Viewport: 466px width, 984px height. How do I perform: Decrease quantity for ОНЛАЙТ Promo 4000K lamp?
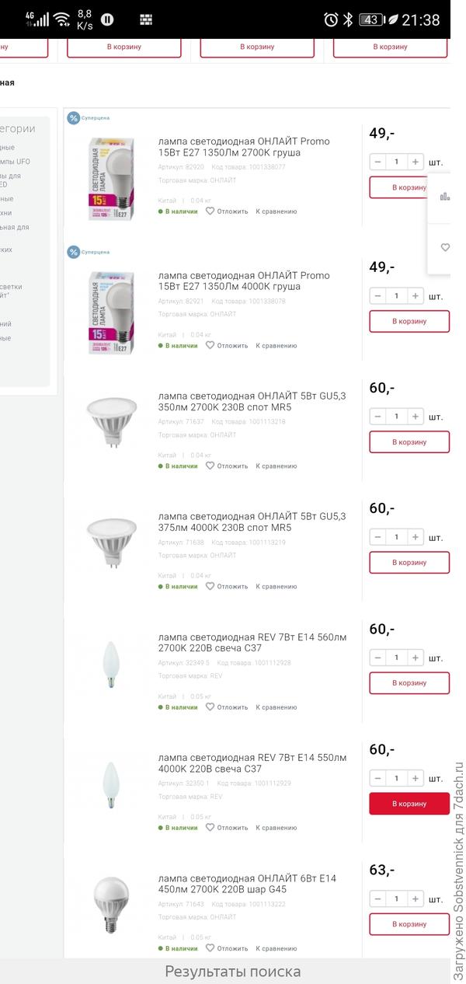tap(377, 296)
